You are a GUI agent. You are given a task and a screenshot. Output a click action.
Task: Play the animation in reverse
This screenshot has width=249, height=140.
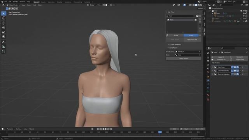point(103,129)
